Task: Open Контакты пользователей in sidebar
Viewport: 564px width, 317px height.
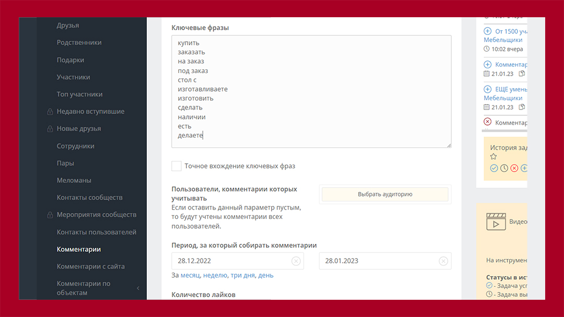Action: [x=97, y=232]
